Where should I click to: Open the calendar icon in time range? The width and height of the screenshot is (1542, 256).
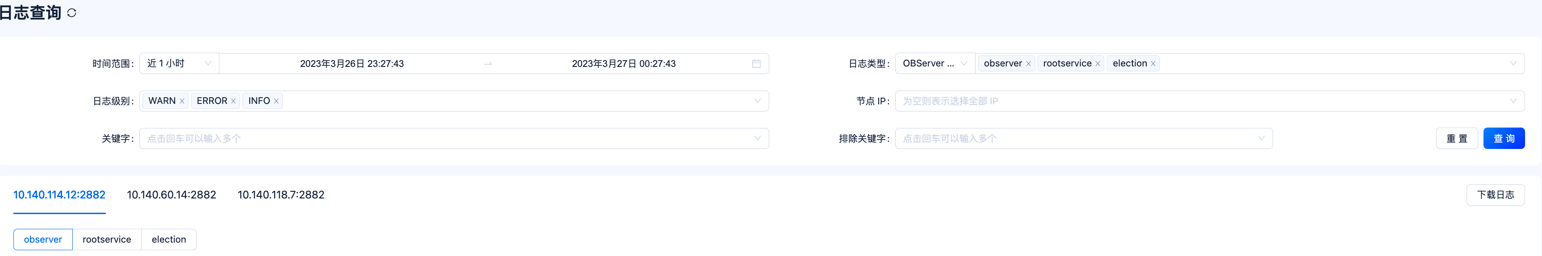click(x=756, y=63)
